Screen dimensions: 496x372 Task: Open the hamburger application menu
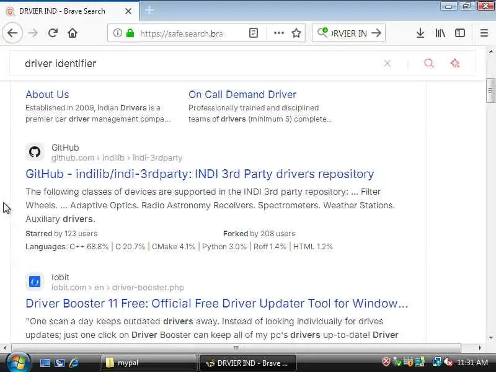(x=484, y=33)
